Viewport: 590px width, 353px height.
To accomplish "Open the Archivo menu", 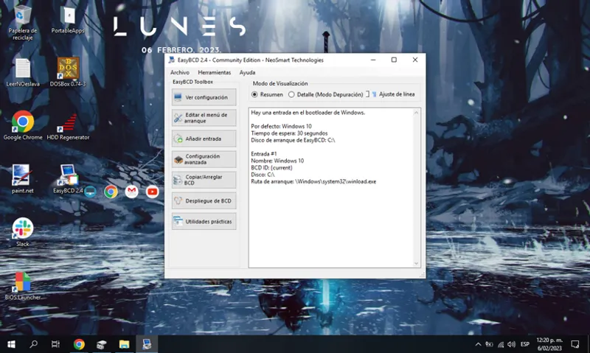I will 180,72.
